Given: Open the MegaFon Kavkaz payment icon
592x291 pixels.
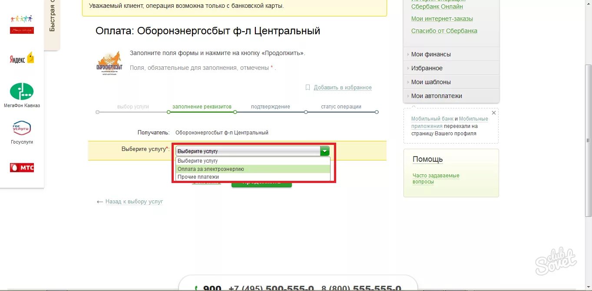Looking at the screenshot, I should pos(22,92).
